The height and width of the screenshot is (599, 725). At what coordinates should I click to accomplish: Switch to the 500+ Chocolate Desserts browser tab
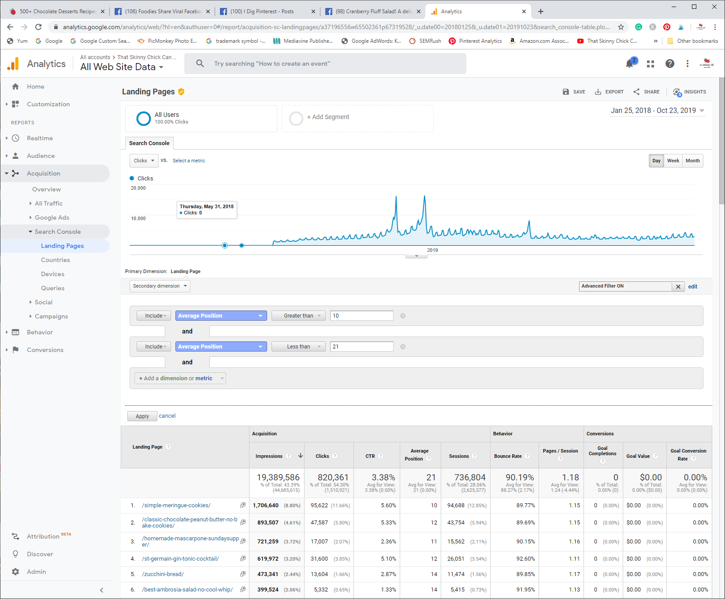click(x=57, y=11)
